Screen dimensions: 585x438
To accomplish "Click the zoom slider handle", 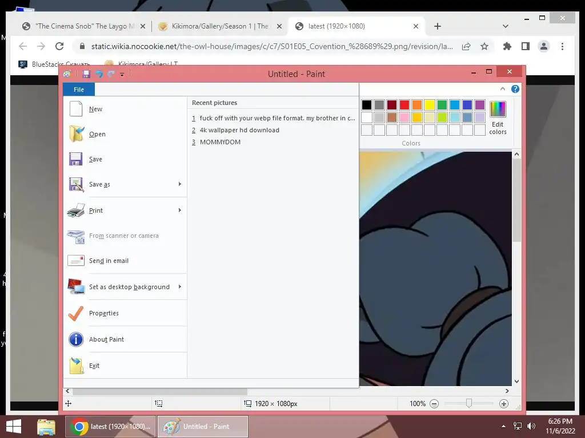I will 469,403.
